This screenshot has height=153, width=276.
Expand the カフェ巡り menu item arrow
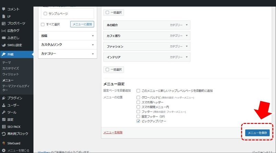coord(187,36)
